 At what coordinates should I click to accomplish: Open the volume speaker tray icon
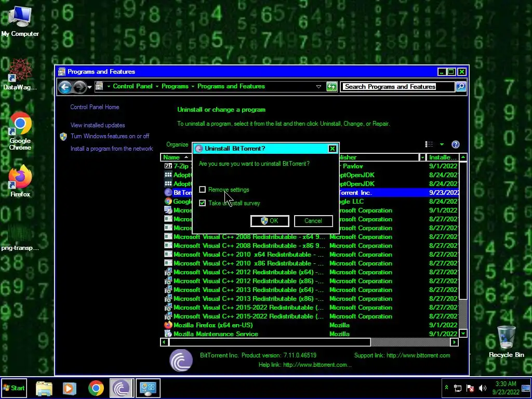483,388
